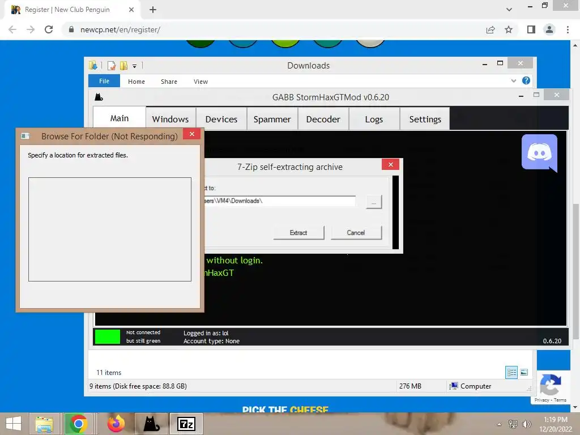Open the Downloads help question mark icon
The width and height of the screenshot is (580, 435).
click(x=526, y=80)
